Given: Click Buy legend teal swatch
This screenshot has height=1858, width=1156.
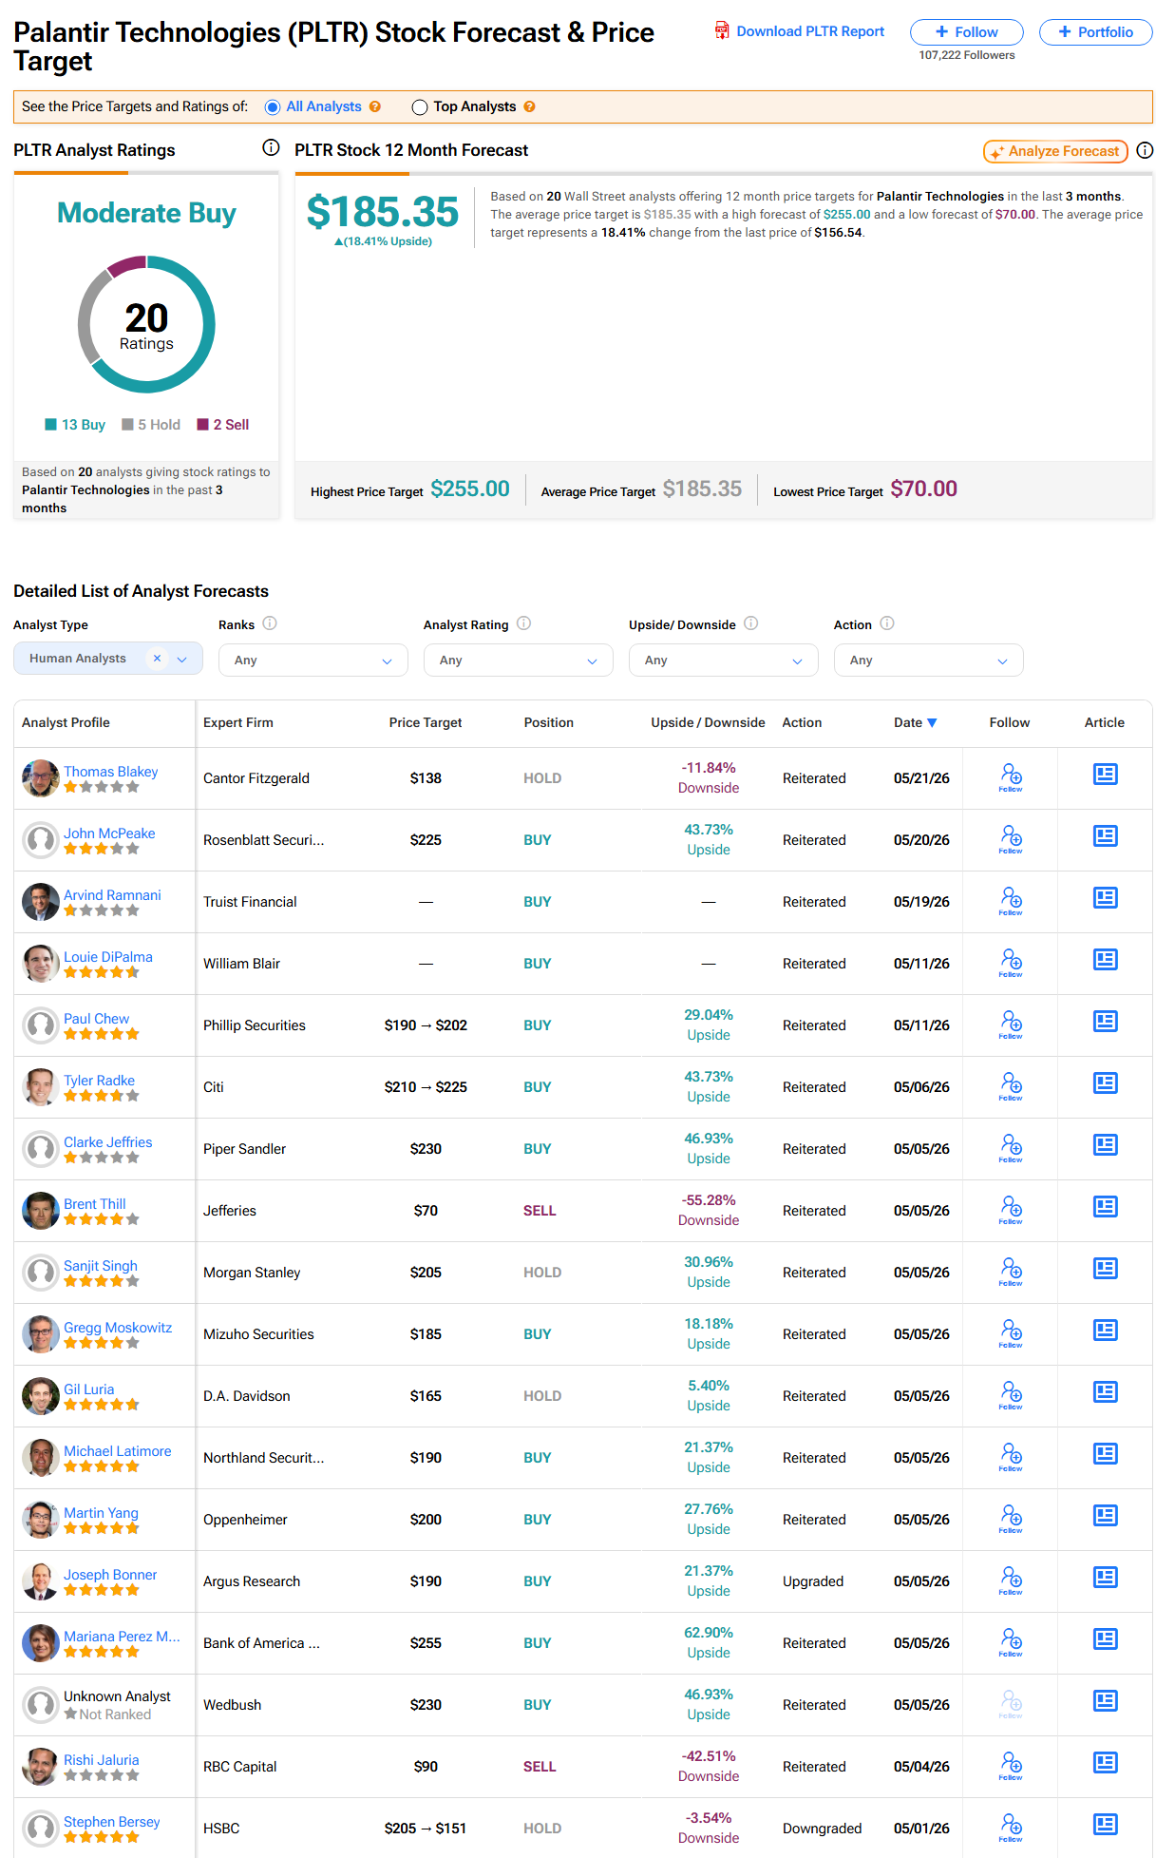Looking at the screenshot, I should [x=51, y=424].
